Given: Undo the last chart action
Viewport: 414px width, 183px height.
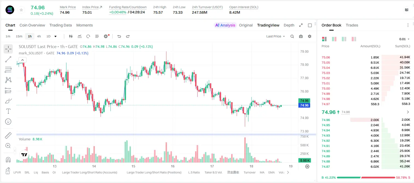Looking at the screenshot, I should [119, 36].
